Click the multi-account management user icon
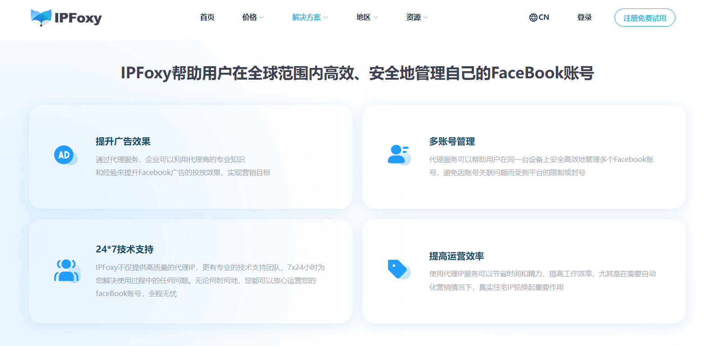The image size is (711, 346). pyautogui.click(x=399, y=155)
